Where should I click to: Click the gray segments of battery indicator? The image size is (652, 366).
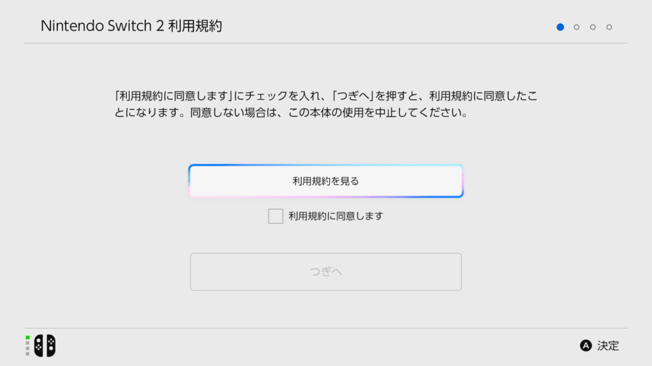click(27, 349)
